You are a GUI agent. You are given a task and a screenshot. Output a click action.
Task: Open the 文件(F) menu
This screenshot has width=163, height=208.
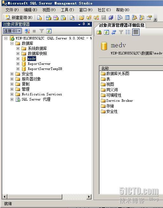click(12, 10)
